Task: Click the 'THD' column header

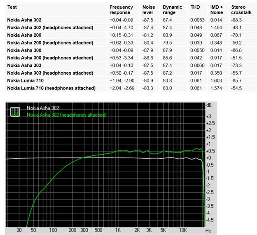Action: pos(195,7)
